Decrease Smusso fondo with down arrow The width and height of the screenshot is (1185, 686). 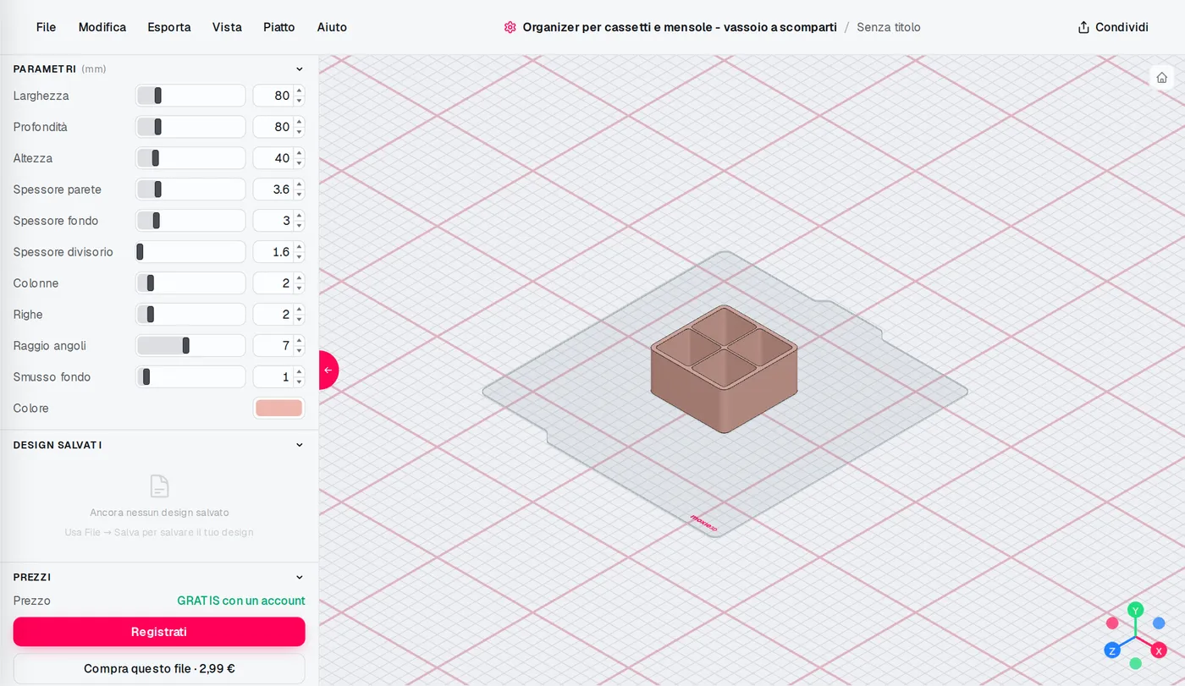click(x=299, y=382)
